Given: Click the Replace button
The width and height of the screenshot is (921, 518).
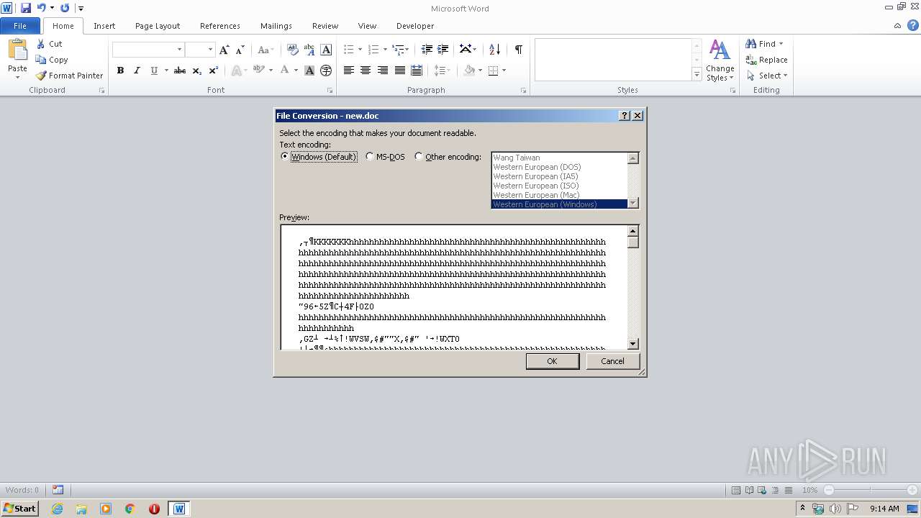Looking at the screenshot, I should coord(767,60).
